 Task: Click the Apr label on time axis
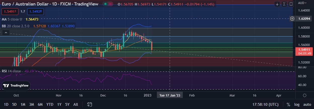[279, 95]
